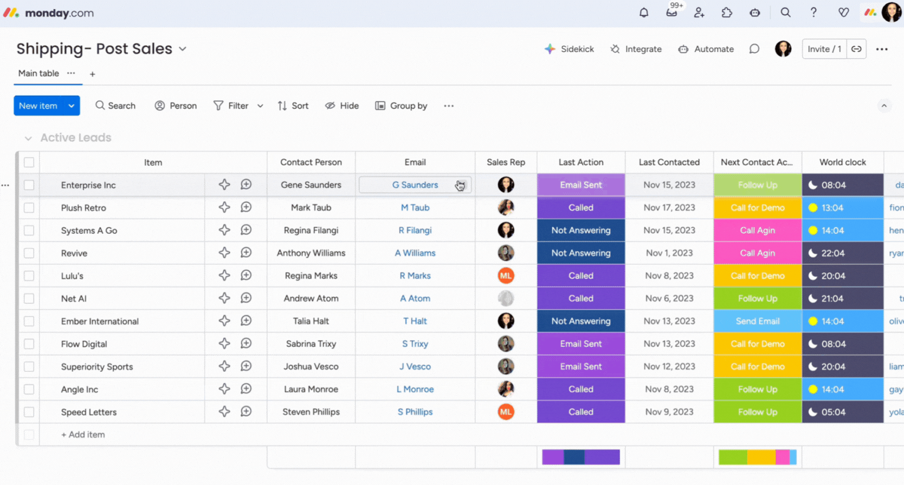The width and height of the screenshot is (904, 485).
Task: Open the update conversation for Enterprise Inc
Action: (x=246, y=185)
